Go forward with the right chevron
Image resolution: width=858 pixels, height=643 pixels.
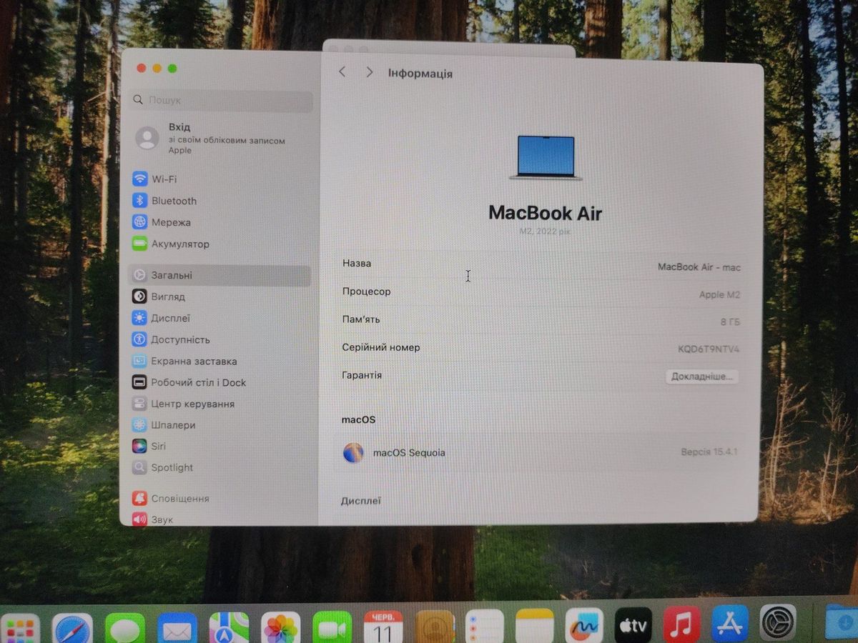tap(369, 72)
